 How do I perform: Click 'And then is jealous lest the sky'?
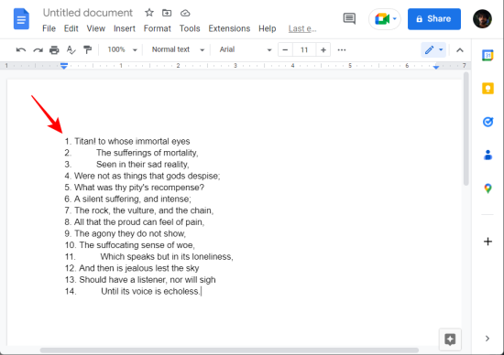coord(139,268)
